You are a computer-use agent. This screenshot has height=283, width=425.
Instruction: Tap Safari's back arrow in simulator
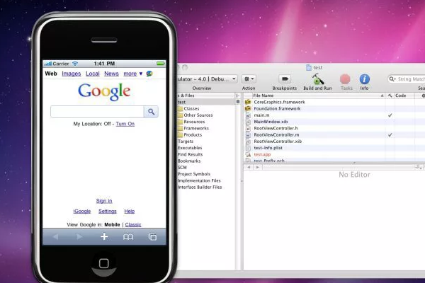click(x=55, y=237)
